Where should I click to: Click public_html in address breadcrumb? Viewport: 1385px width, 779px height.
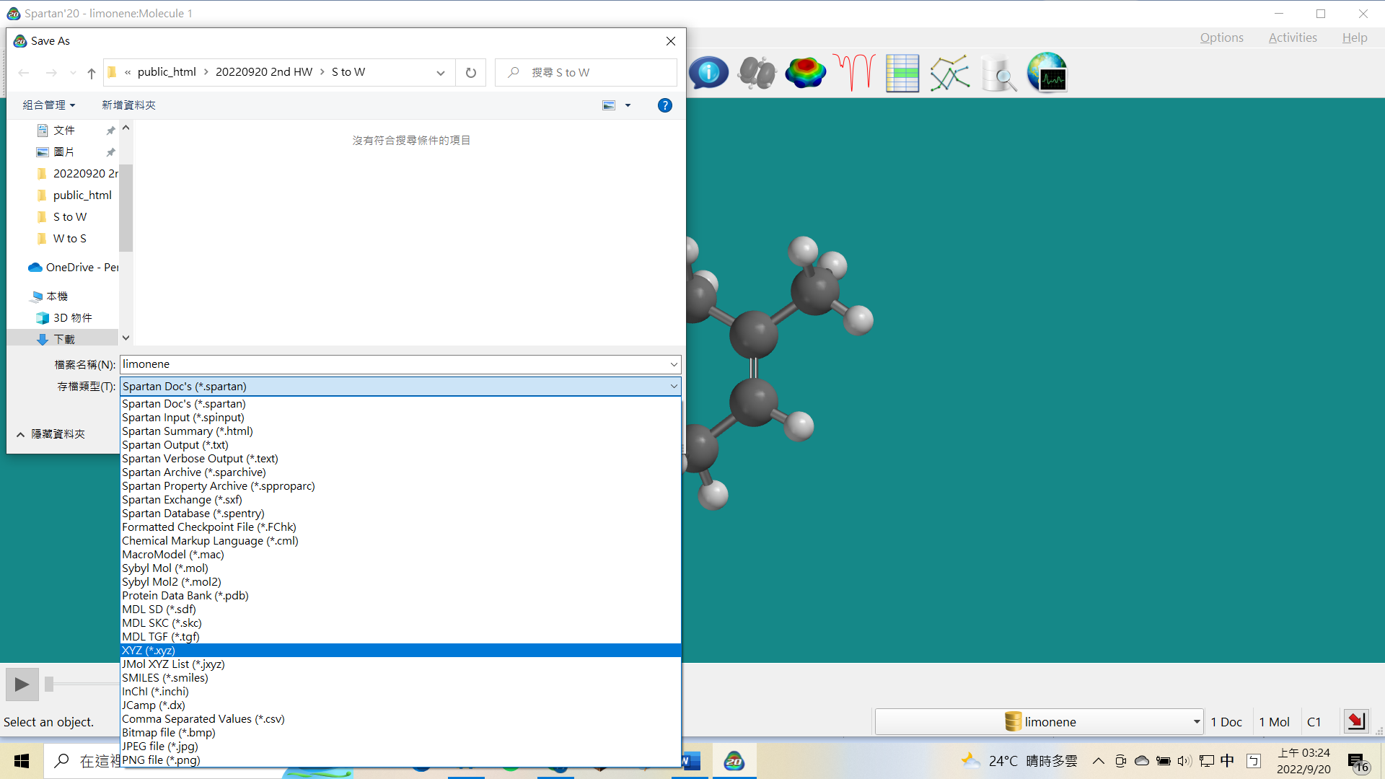pyautogui.click(x=167, y=72)
